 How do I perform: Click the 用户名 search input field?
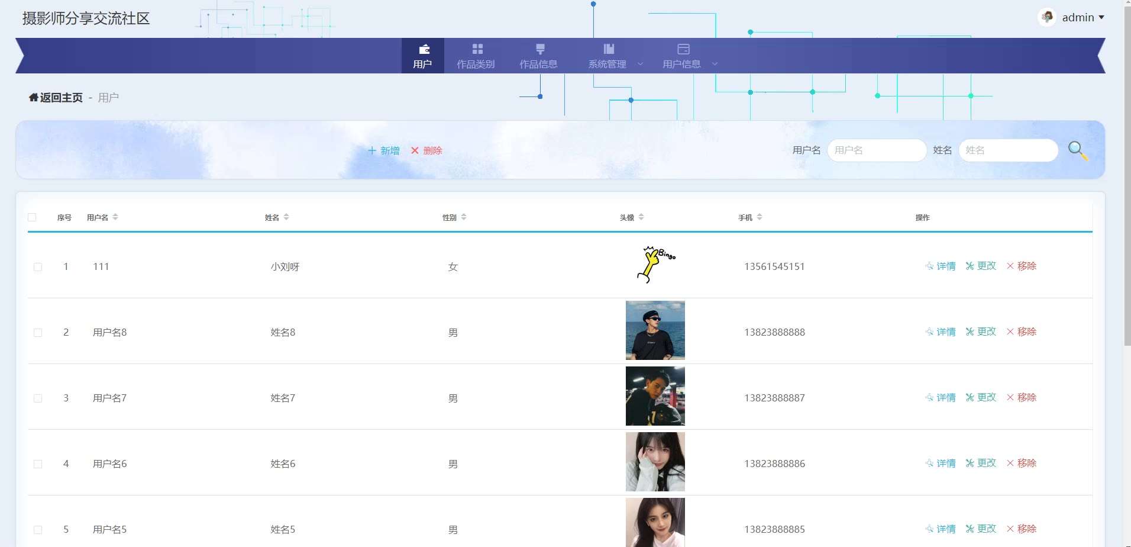click(x=877, y=150)
